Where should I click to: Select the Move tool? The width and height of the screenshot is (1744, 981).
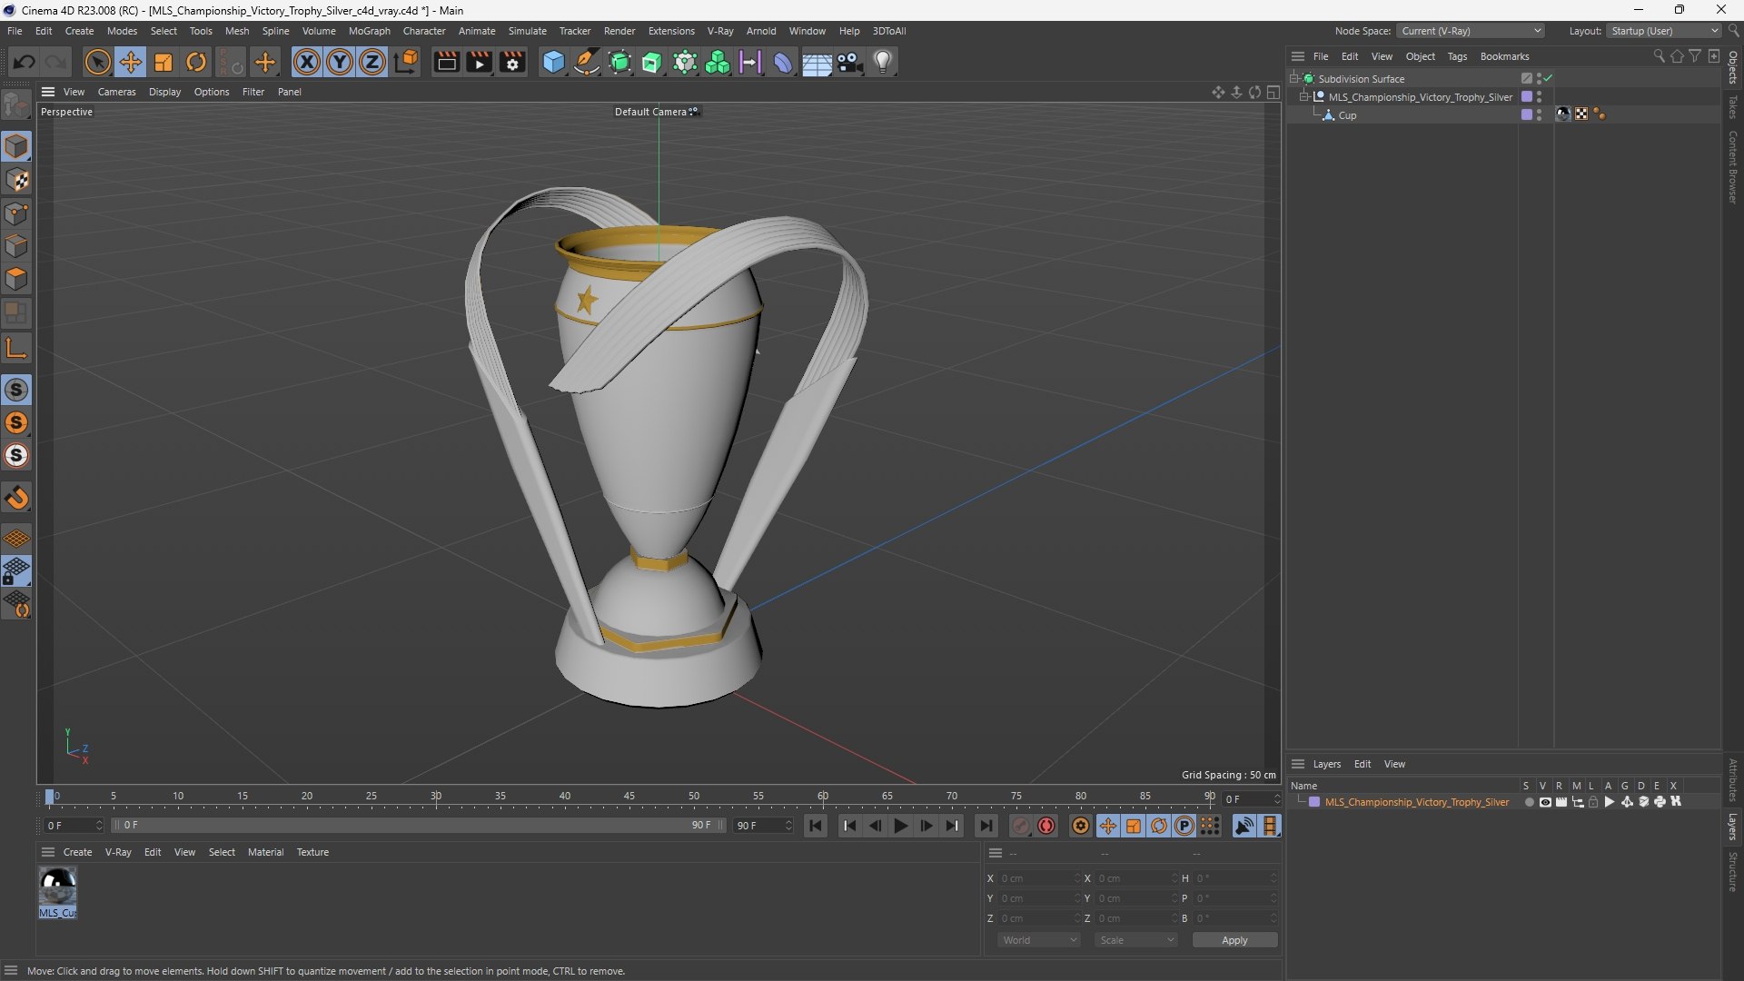coord(131,62)
